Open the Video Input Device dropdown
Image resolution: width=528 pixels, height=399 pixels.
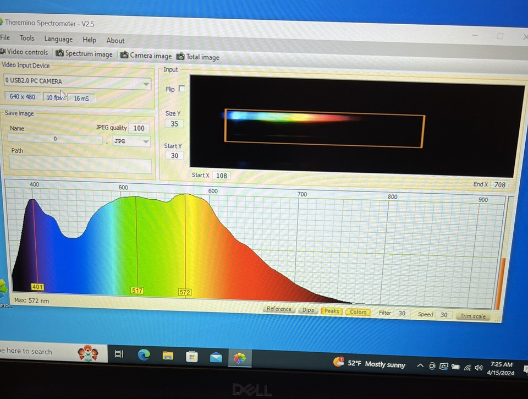point(145,84)
